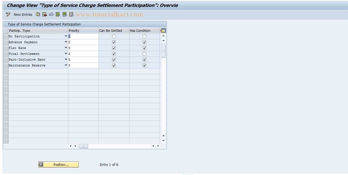Uncheck Has Condition for Advance Payment

point(144,42)
